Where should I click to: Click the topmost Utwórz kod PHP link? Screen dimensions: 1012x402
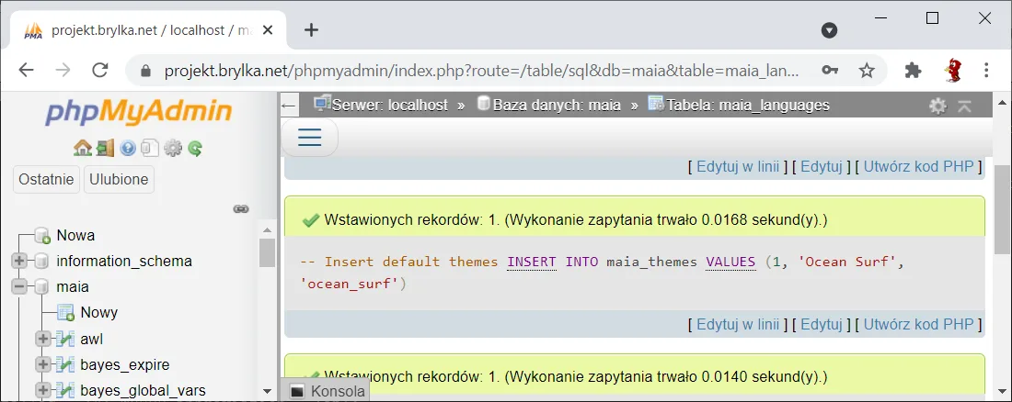918,166
